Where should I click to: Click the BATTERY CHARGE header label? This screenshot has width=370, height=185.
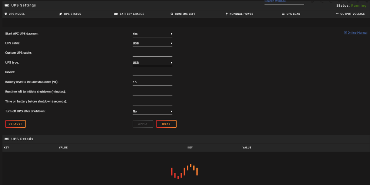(132, 14)
